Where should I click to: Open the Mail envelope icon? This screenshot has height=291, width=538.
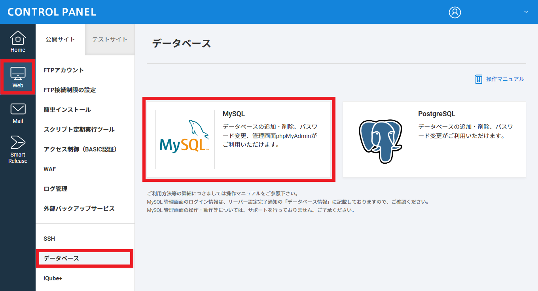click(18, 109)
